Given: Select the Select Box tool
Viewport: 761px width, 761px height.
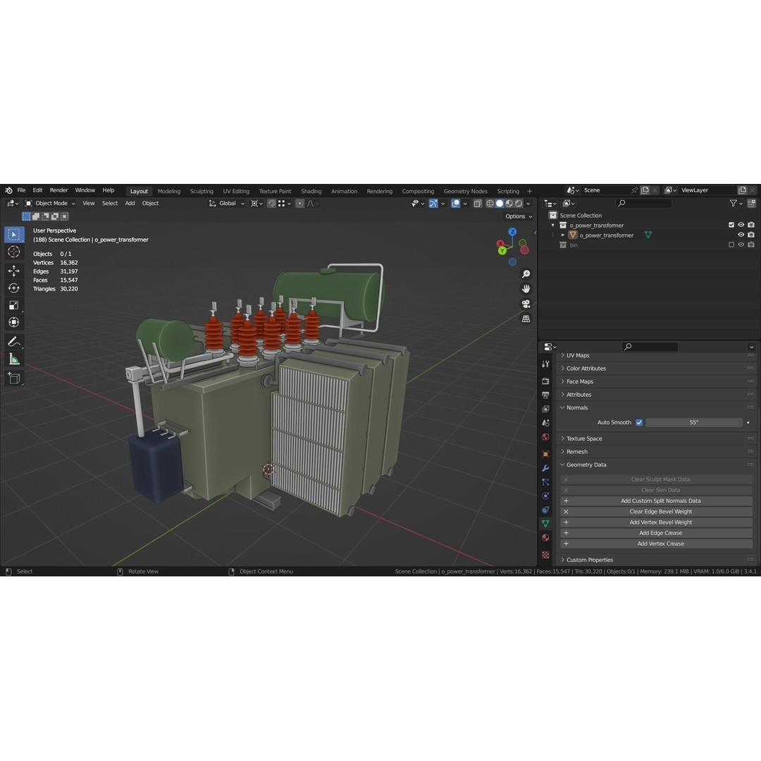Looking at the screenshot, I should (14, 235).
